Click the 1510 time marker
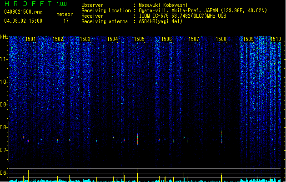This screenshot has width=286, height=182. [276, 39]
